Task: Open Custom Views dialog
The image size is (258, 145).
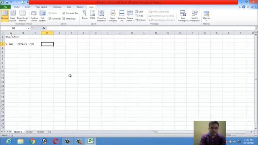Action: tap(34, 16)
